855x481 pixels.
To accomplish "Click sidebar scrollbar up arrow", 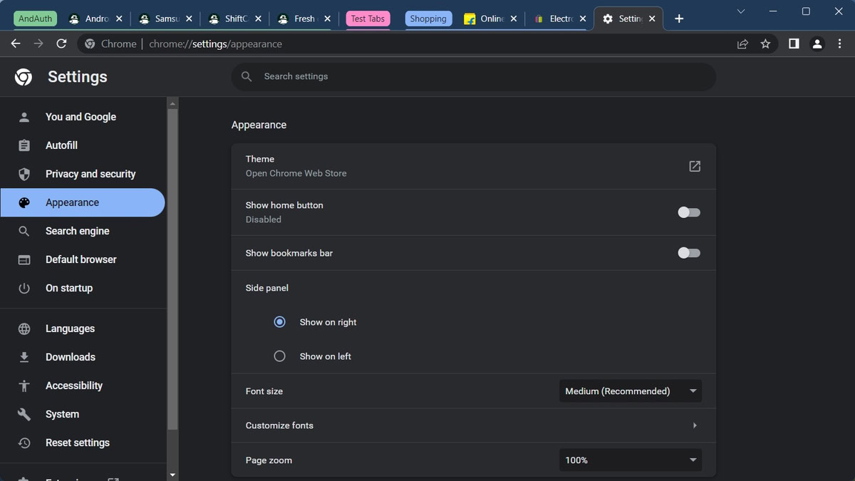I will (172, 103).
